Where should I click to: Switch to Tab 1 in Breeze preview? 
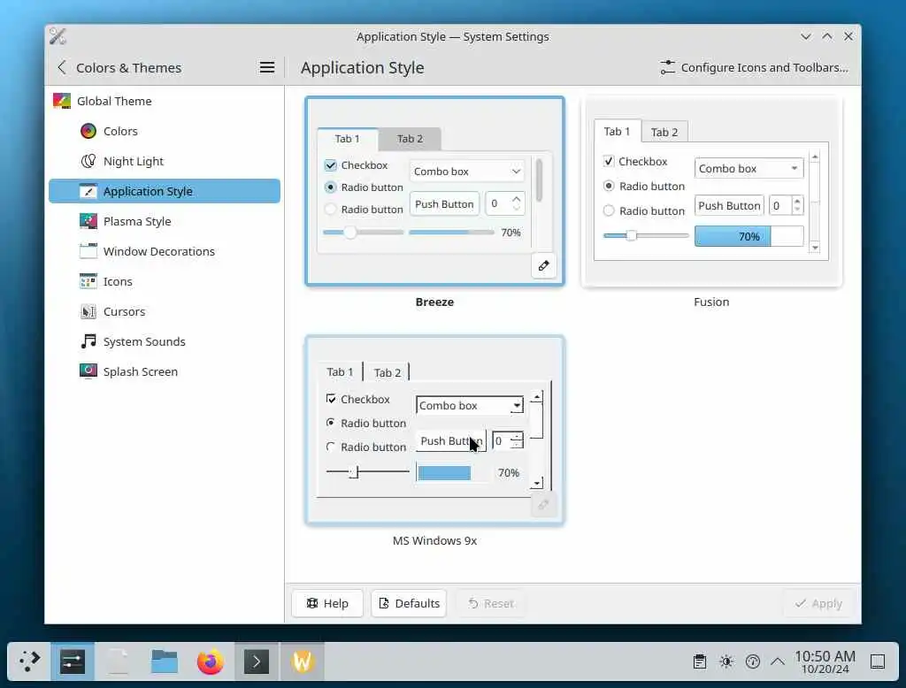(x=347, y=139)
